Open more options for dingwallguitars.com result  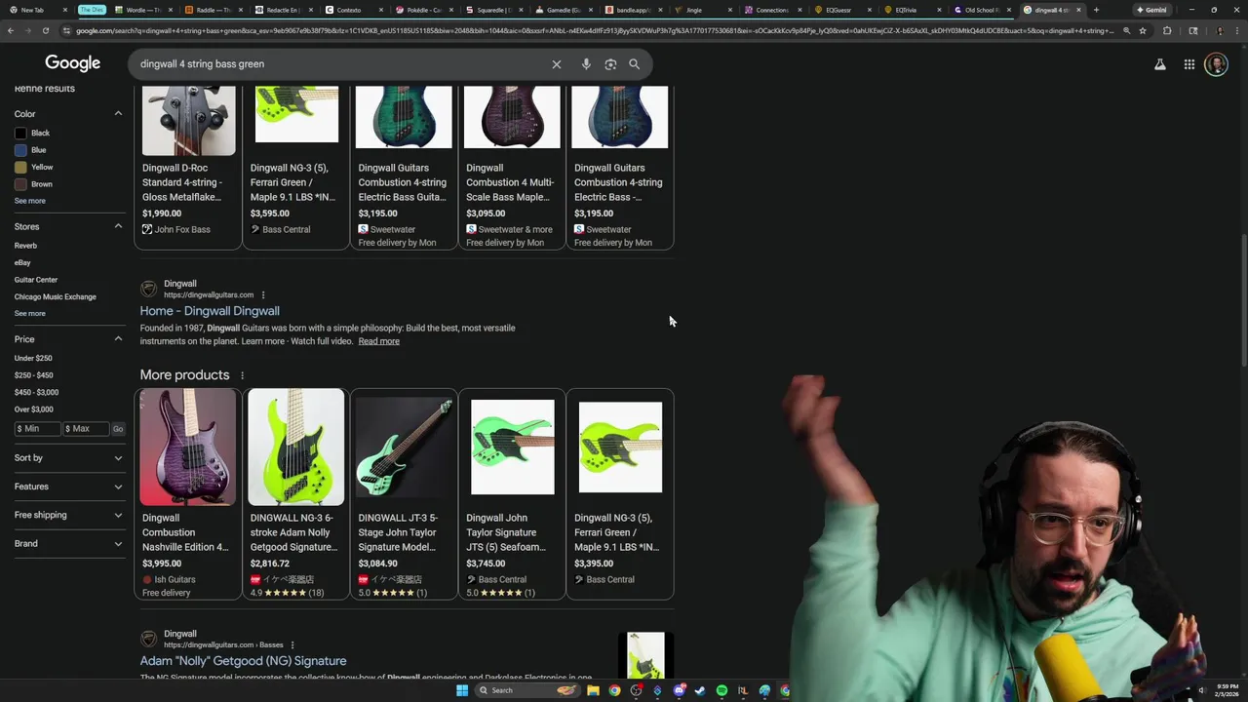tap(263, 295)
